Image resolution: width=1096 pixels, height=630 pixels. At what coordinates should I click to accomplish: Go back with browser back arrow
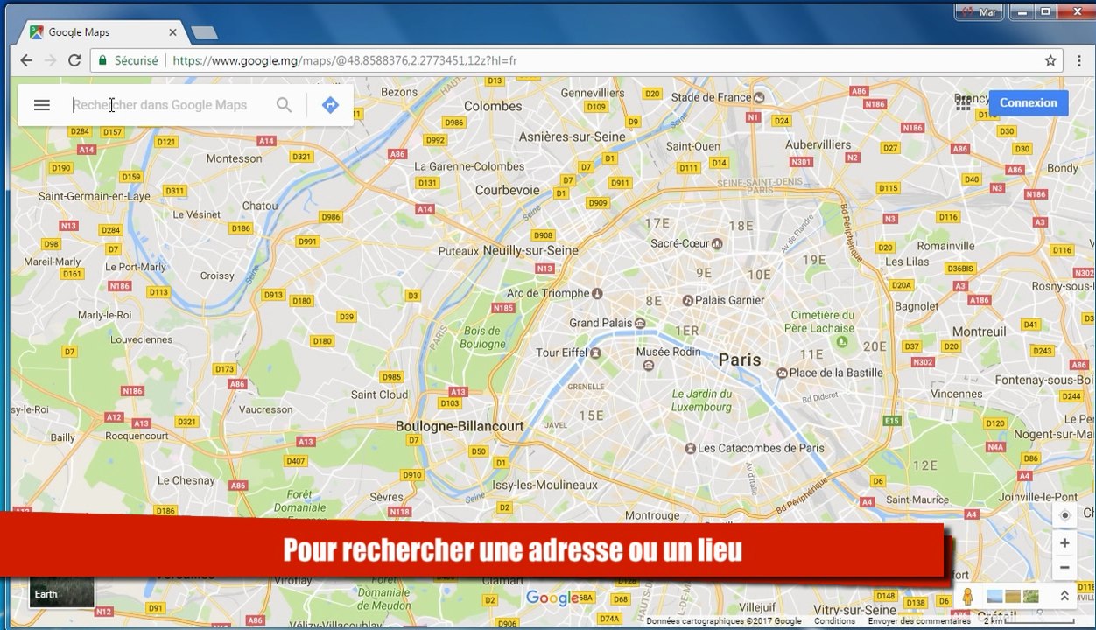tap(26, 60)
